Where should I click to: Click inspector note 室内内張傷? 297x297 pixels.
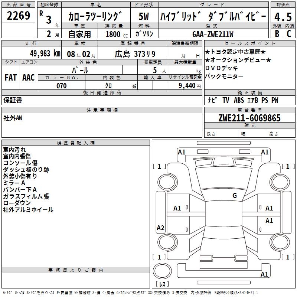point(17,156)
